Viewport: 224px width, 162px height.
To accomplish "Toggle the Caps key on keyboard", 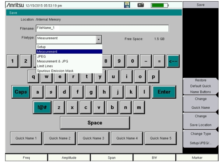I will pyautogui.click(x=21, y=92).
